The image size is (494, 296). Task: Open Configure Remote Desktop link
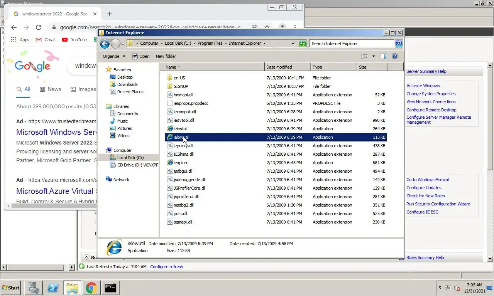click(x=431, y=110)
